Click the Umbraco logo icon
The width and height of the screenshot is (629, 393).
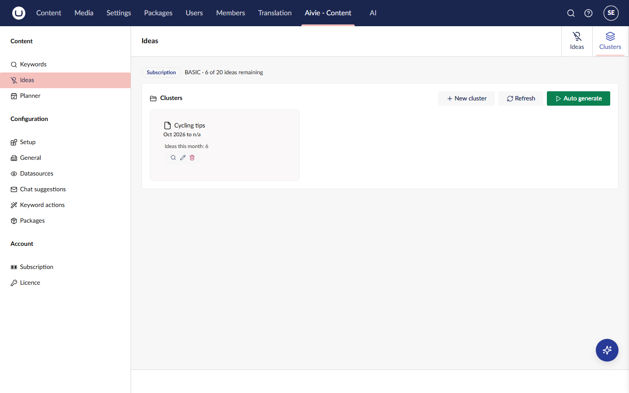(x=19, y=13)
